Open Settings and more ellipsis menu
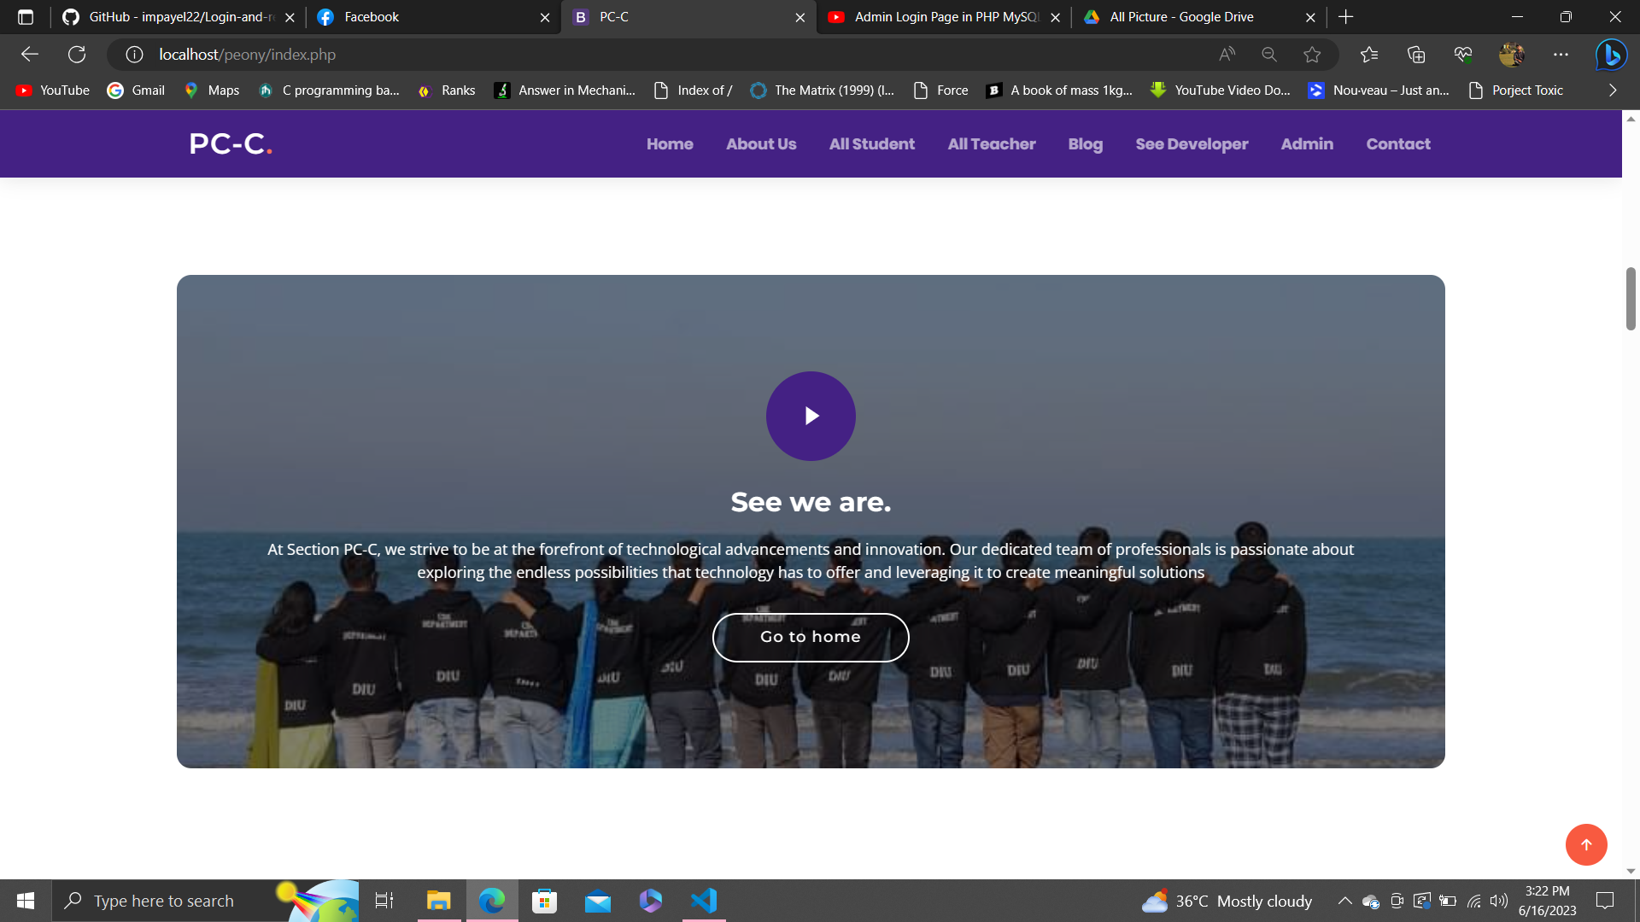 point(1561,55)
